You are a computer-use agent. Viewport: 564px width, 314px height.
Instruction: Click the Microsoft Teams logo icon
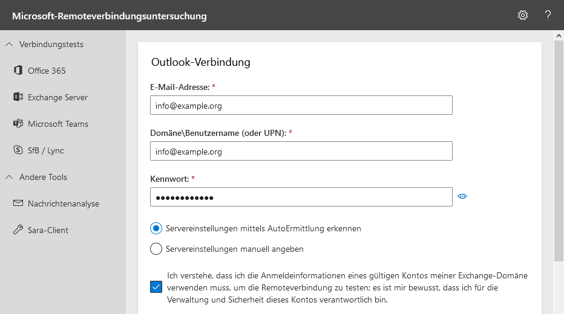18,123
